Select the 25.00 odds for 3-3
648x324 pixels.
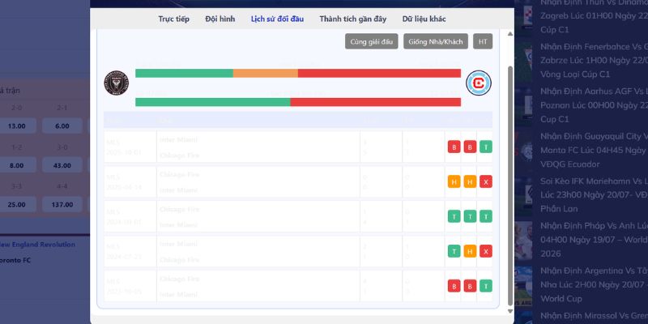pos(16,205)
